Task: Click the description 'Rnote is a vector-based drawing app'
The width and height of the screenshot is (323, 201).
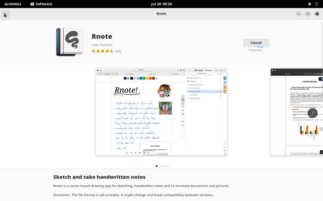Action: click(x=141, y=186)
